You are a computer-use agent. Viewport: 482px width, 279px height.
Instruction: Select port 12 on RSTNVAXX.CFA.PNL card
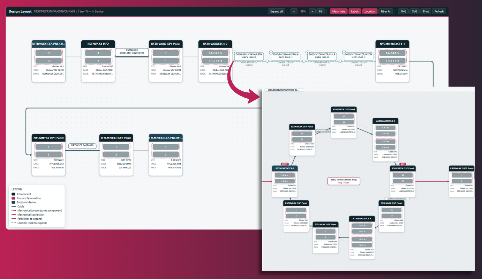click(48, 61)
